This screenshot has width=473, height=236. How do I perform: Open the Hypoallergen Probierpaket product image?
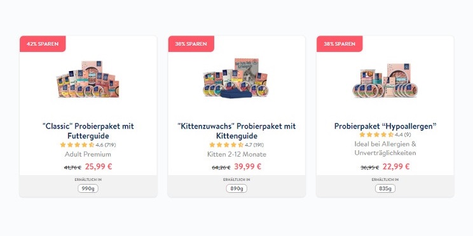[385, 80]
